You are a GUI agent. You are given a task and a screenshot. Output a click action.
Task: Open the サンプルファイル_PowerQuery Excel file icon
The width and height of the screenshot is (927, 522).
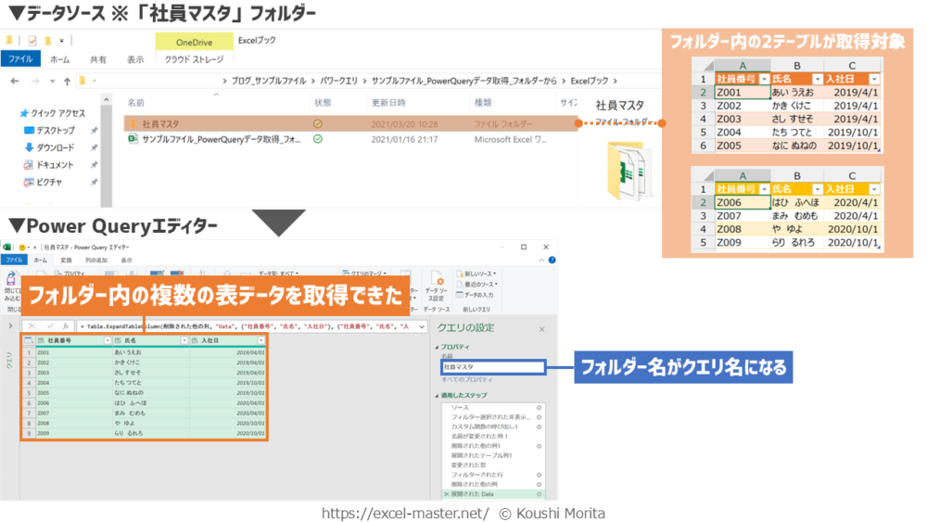tap(133, 139)
